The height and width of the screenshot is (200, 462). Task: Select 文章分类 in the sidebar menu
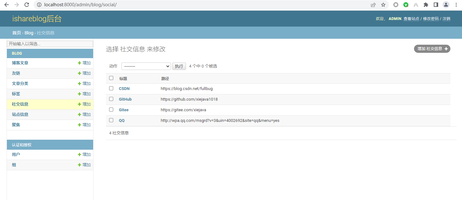(20, 83)
